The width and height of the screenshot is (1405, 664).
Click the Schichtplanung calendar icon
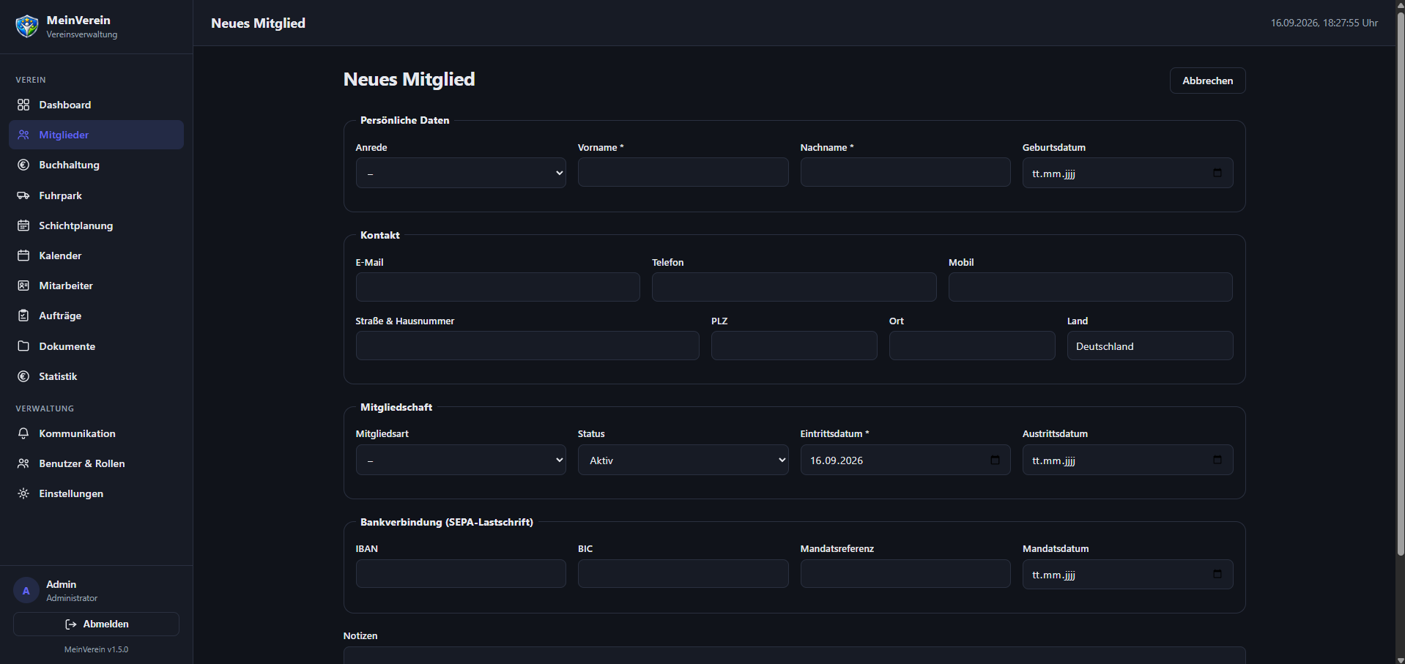(23, 225)
